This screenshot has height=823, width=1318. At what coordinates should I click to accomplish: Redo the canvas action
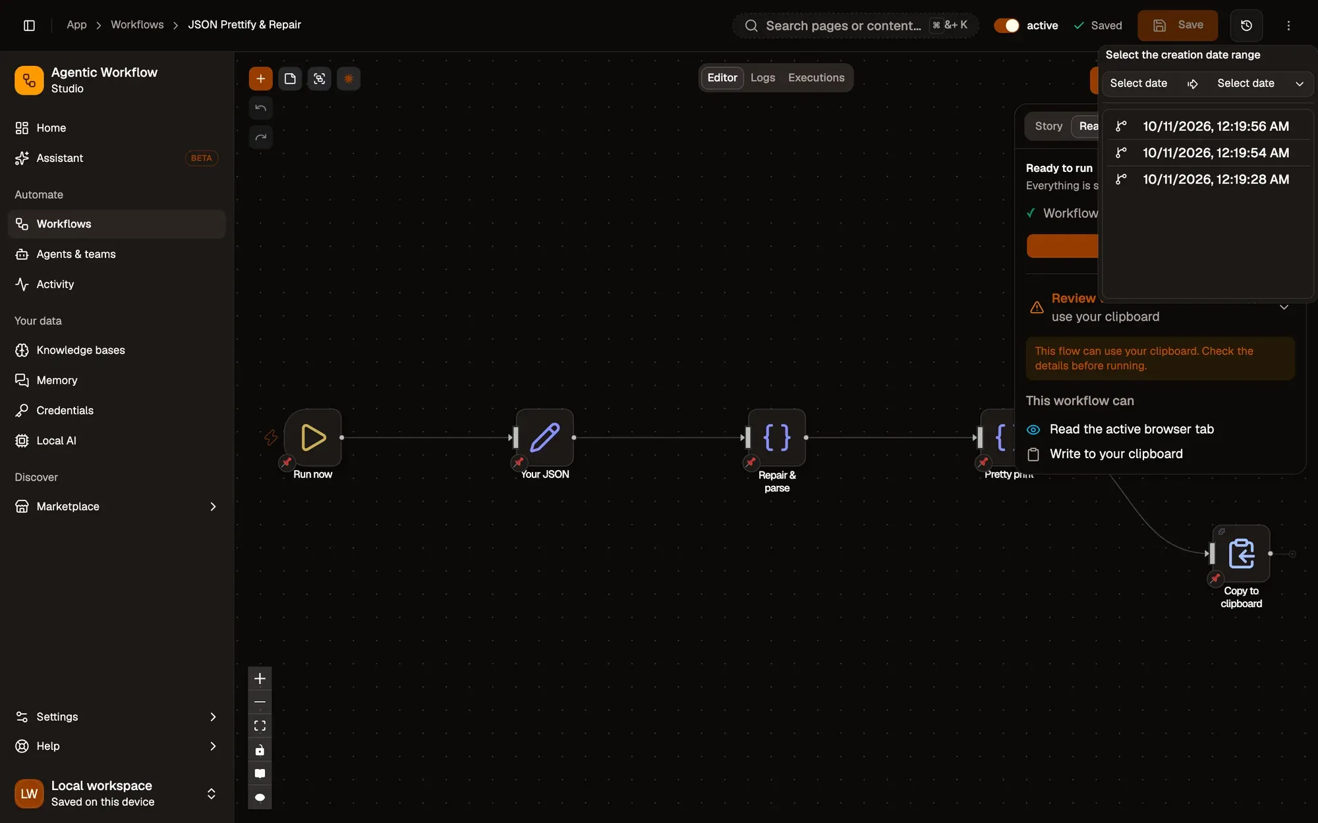[260, 137]
